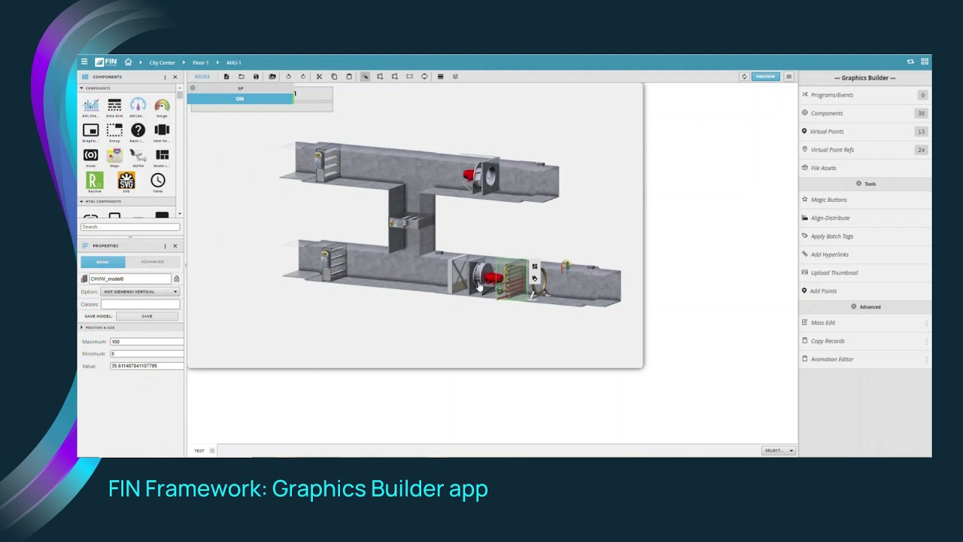
Task: Open Apply Batch Tags tool
Action: coord(864,236)
